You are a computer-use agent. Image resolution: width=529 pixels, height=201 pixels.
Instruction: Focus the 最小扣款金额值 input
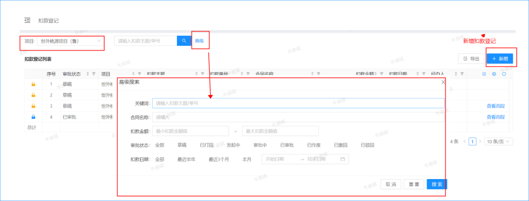191,131
